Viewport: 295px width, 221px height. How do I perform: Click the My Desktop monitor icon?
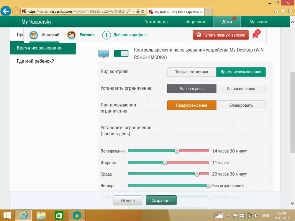pyautogui.click(x=104, y=54)
